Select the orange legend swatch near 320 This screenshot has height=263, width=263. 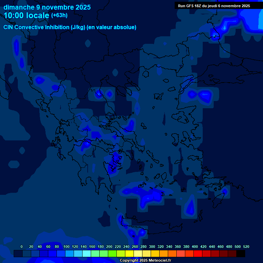(x=164, y=254)
